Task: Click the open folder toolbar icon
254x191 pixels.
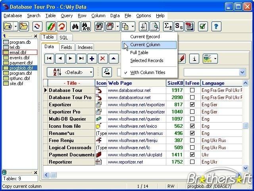Action: click(24, 26)
